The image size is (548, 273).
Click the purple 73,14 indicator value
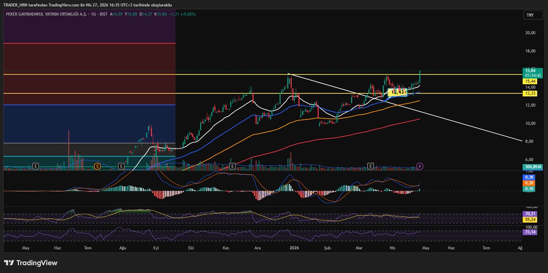point(530,232)
